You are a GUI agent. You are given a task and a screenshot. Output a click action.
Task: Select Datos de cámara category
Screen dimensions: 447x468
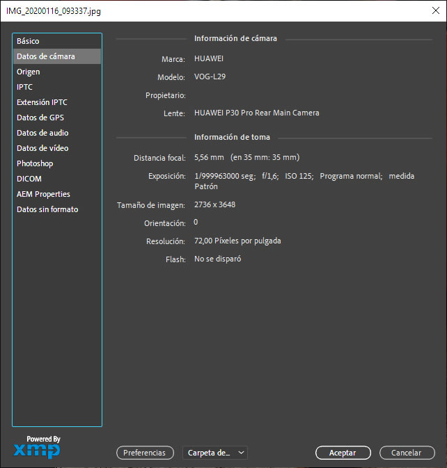(x=57, y=56)
